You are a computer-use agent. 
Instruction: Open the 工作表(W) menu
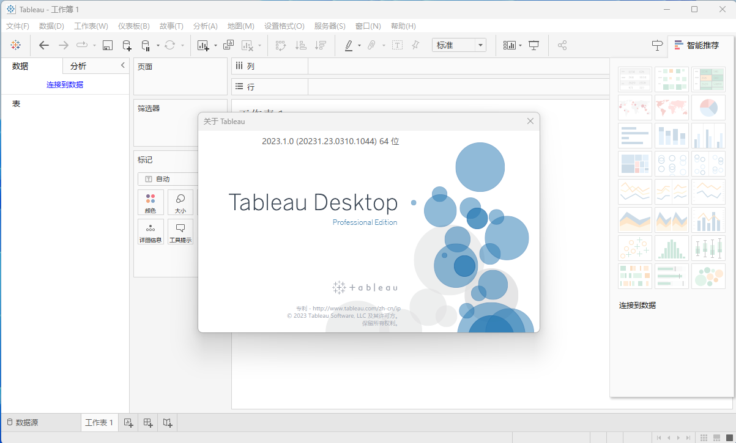click(91, 26)
